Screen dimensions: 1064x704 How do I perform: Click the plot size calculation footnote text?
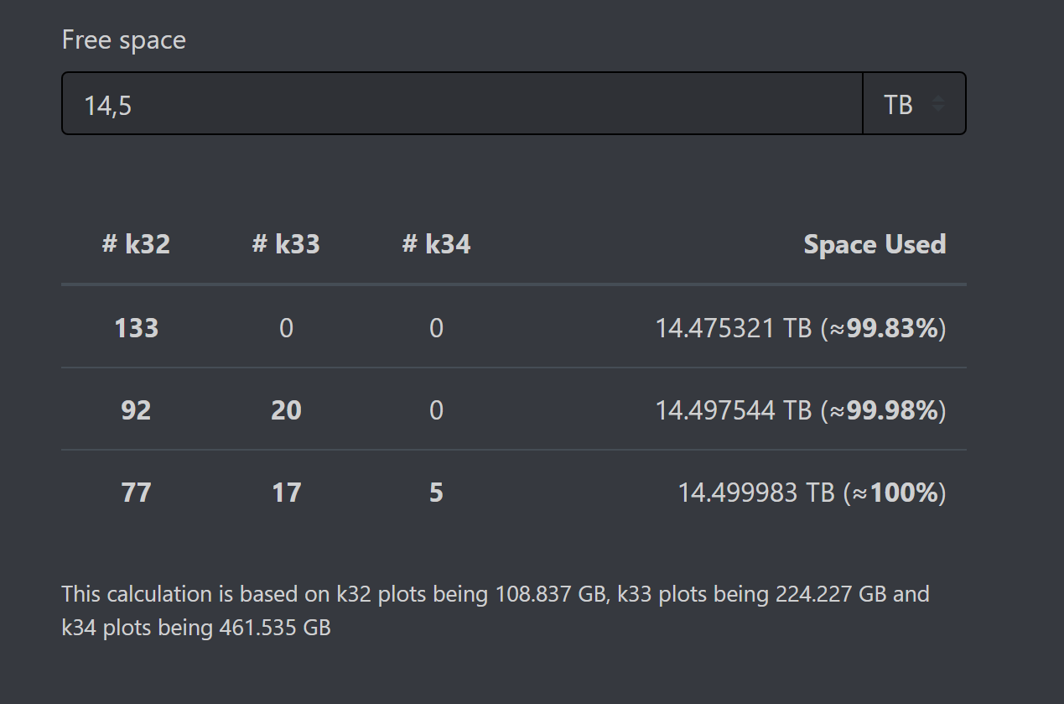[x=495, y=610]
